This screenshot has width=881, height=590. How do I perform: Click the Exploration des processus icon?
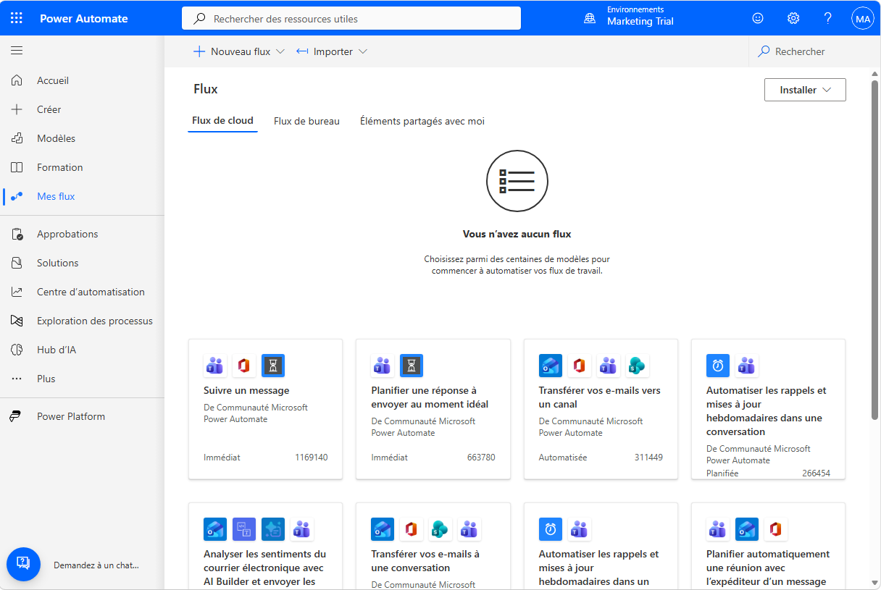click(x=17, y=321)
